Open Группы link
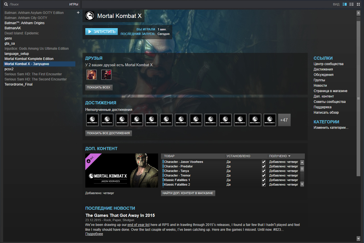 319,80
